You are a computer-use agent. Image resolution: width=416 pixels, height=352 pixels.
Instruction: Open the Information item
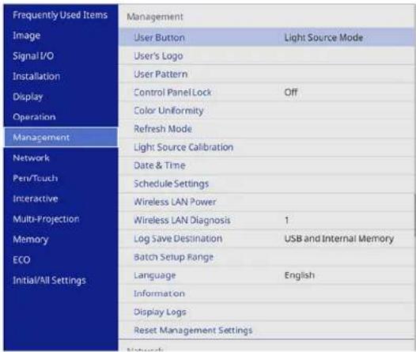pyautogui.click(x=267, y=293)
